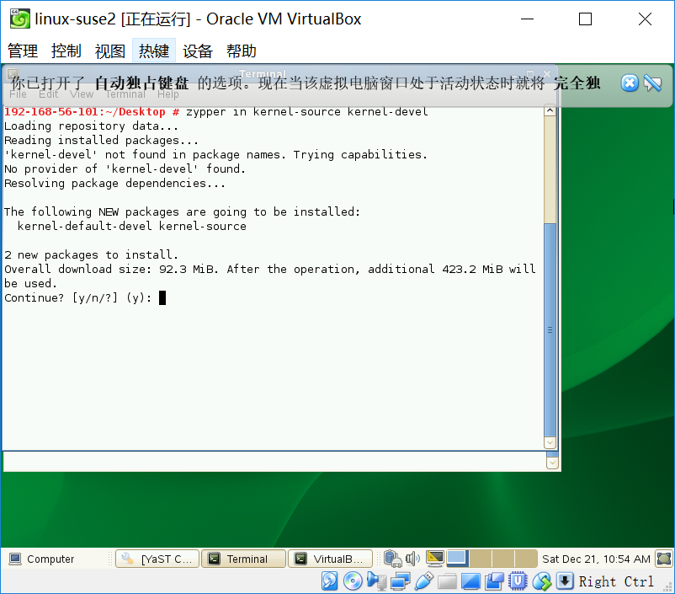
Task: Click the clock showing Sat Dec 21, 10:54 AM
Action: [596, 559]
